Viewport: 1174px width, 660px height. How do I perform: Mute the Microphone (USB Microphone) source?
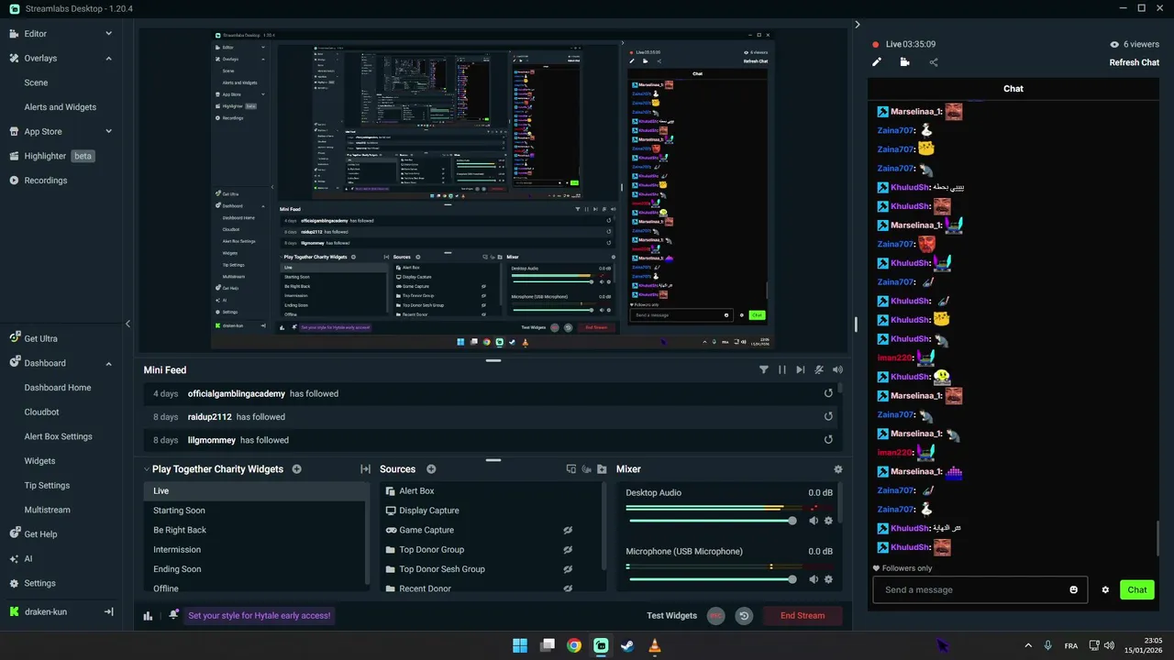coord(813,579)
